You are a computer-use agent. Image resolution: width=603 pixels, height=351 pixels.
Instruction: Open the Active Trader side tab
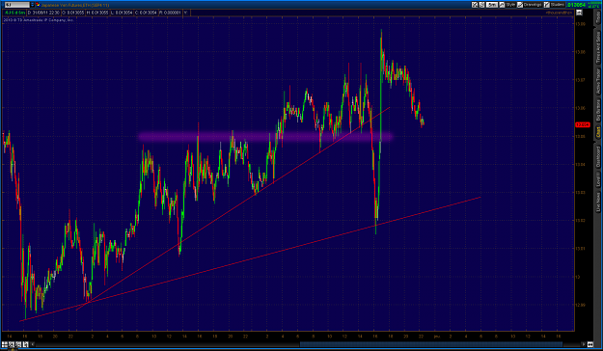pyautogui.click(x=598, y=82)
